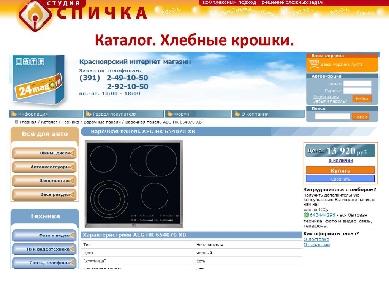Open the Раздел покупателя menu
The image size is (389, 292).
tap(124, 114)
